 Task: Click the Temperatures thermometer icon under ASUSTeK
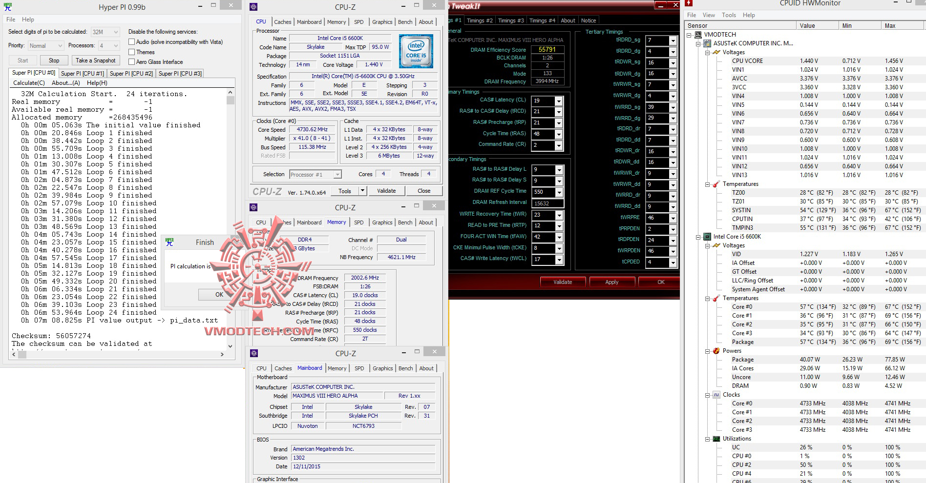[x=716, y=184]
